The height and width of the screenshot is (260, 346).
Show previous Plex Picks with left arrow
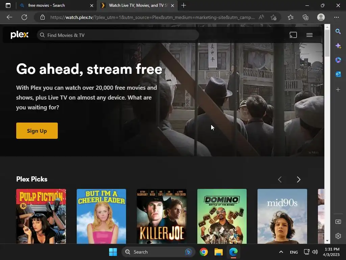[x=280, y=179]
